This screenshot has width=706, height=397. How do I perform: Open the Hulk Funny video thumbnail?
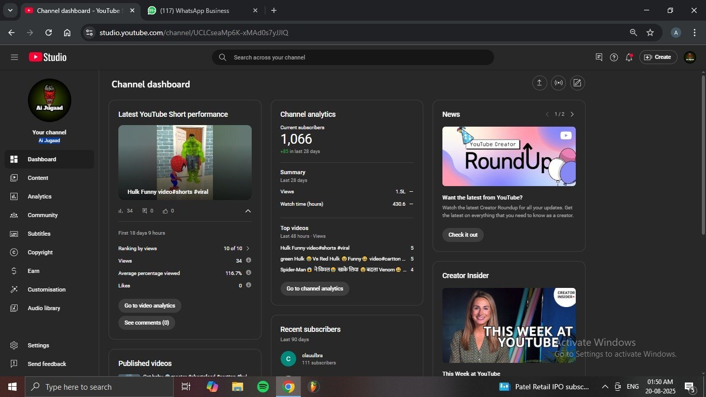coord(185,162)
